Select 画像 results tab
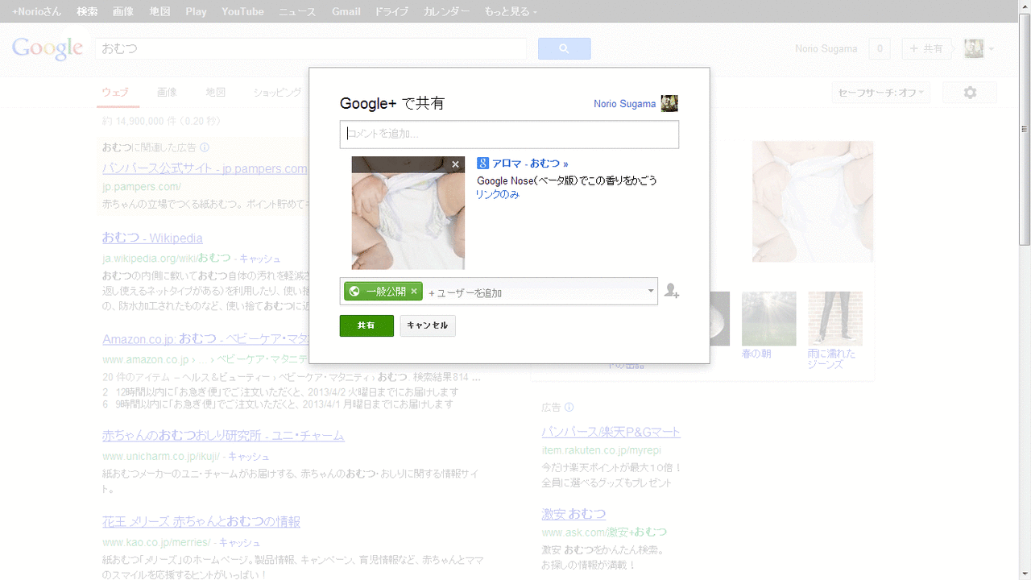This screenshot has width=1031, height=580. 167,93
